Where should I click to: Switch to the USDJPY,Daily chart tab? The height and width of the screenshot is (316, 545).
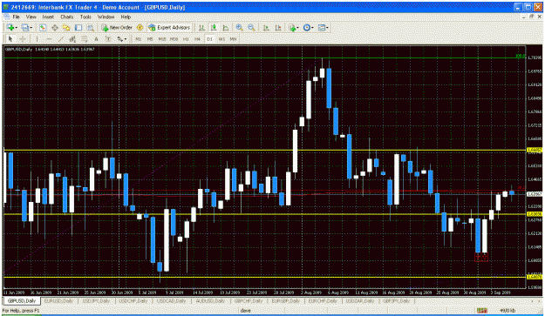96,301
